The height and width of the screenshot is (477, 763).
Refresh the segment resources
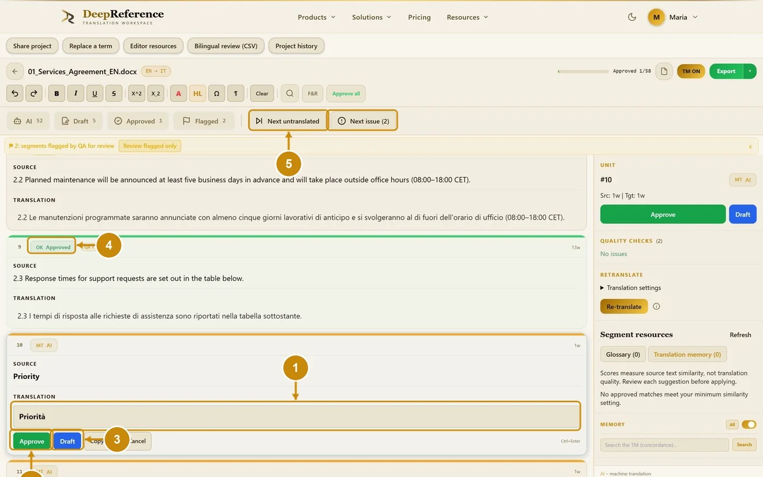pyautogui.click(x=740, y=335)
